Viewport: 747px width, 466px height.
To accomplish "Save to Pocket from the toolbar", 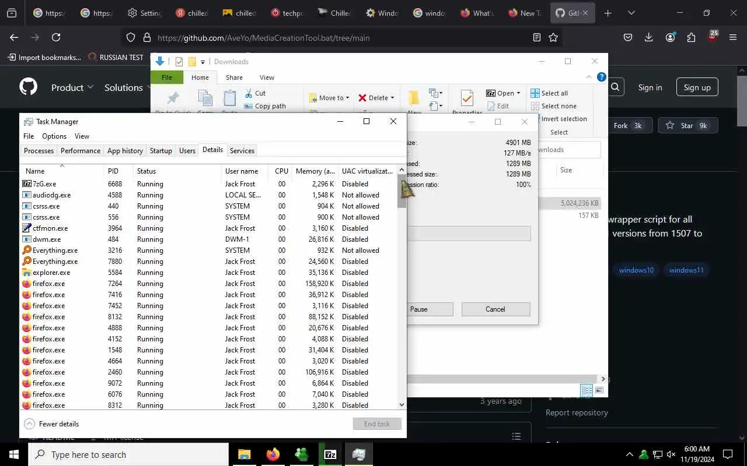I will click(628, 37).
